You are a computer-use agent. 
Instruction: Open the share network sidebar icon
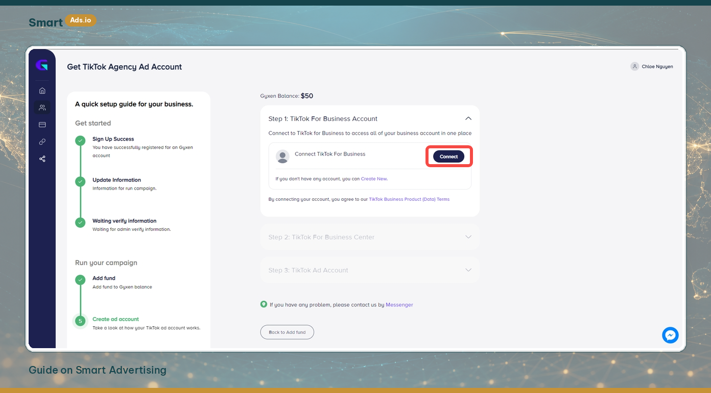click(x=42, y=159)
